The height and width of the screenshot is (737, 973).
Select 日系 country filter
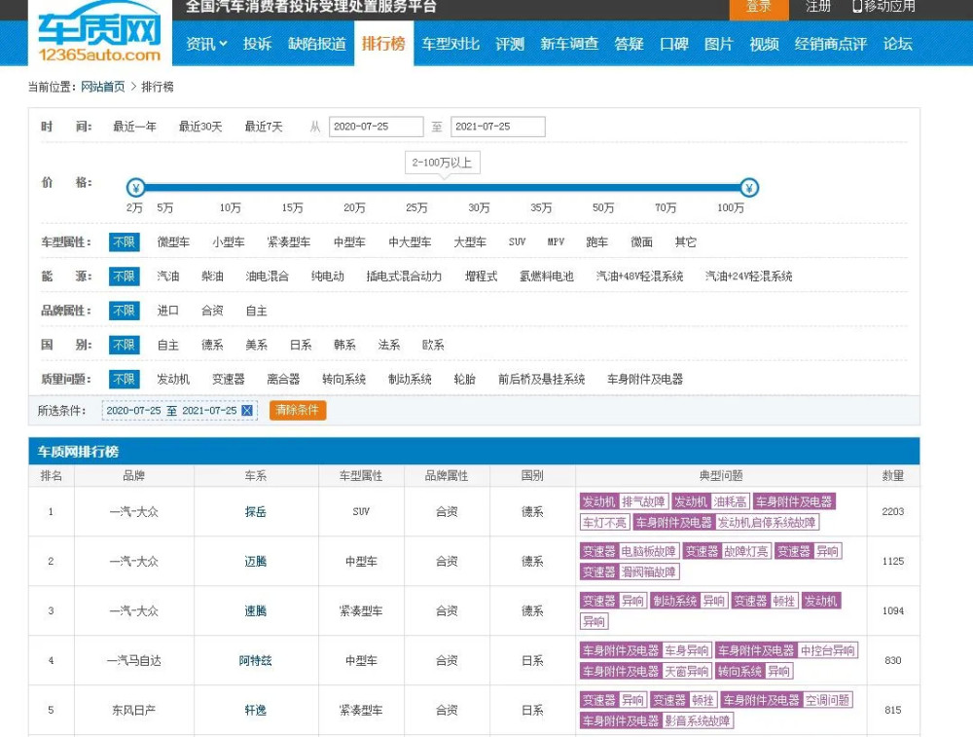[x=301, y=345]
